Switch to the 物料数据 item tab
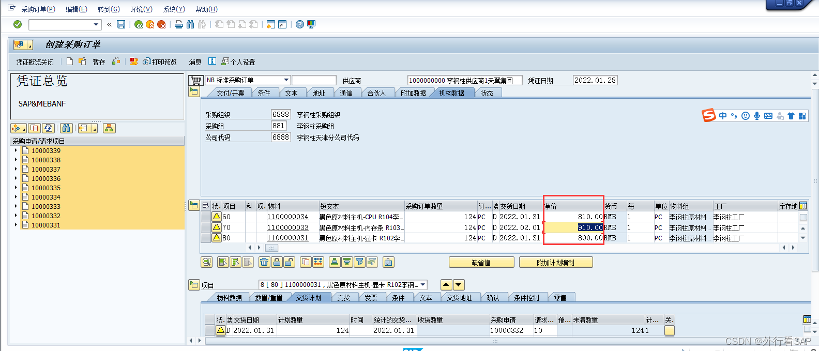 click(x=229, y=298)
